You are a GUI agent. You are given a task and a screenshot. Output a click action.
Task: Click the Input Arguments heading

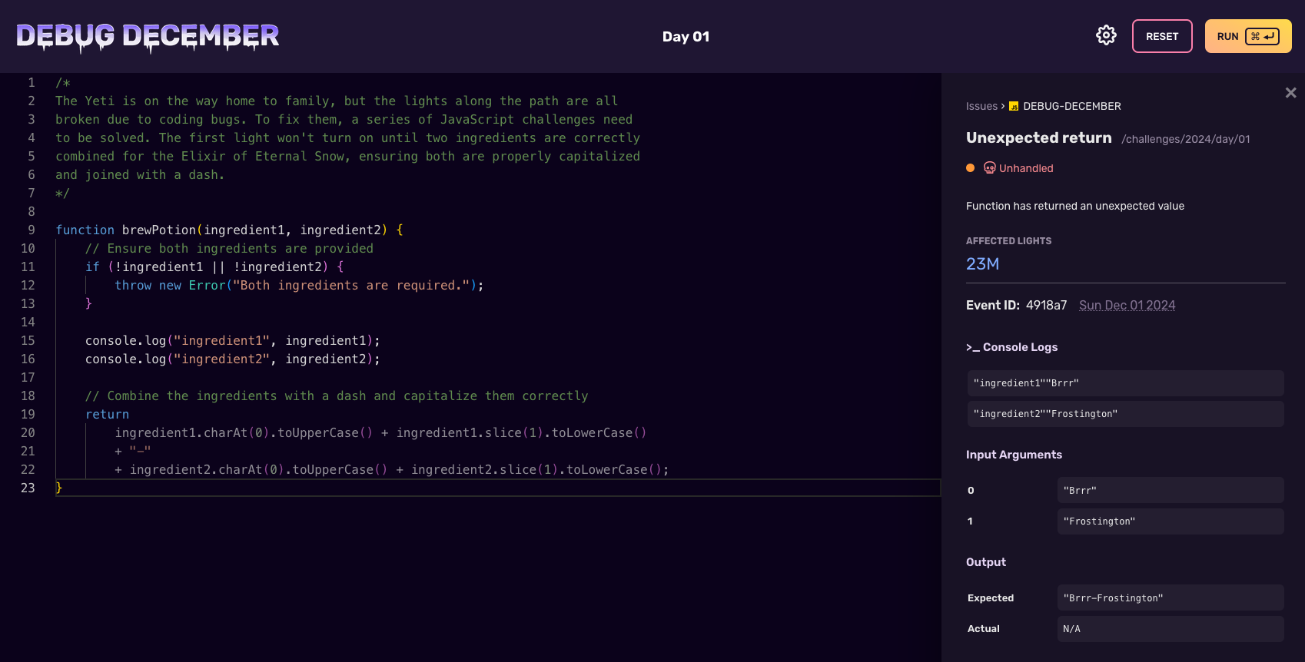[x=1014, y=455]
